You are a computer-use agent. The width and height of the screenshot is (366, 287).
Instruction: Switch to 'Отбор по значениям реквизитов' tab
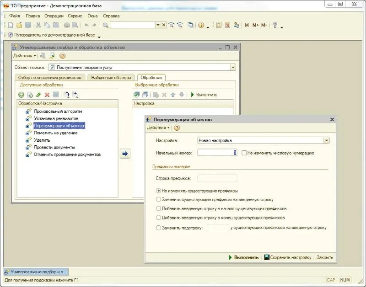[50, 78]
